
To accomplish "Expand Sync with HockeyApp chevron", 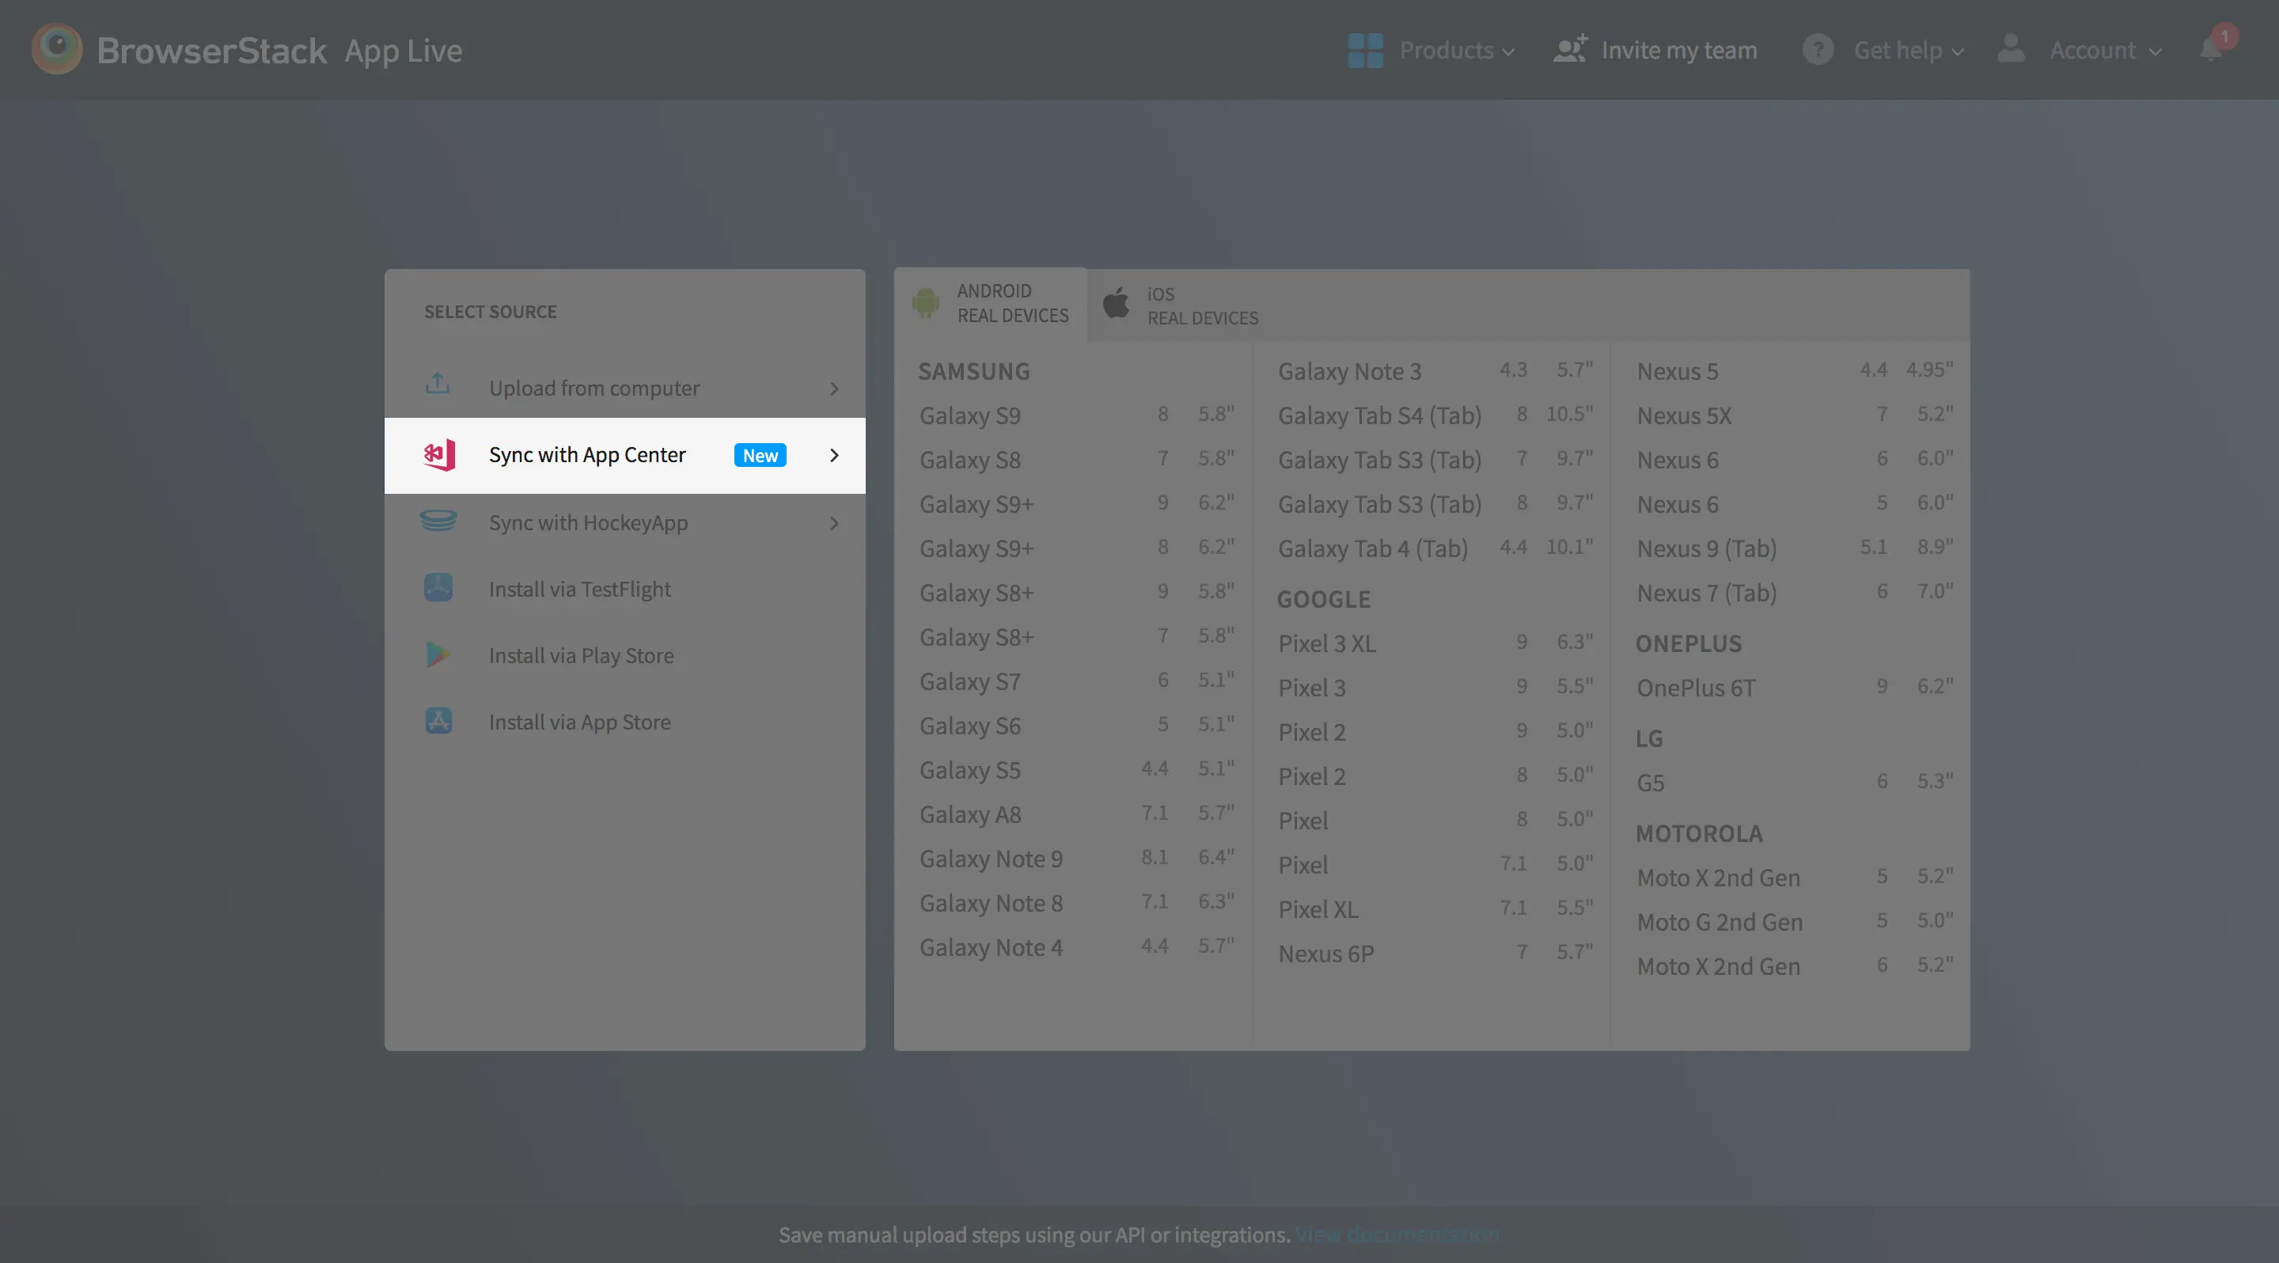I will coord(834,524).
